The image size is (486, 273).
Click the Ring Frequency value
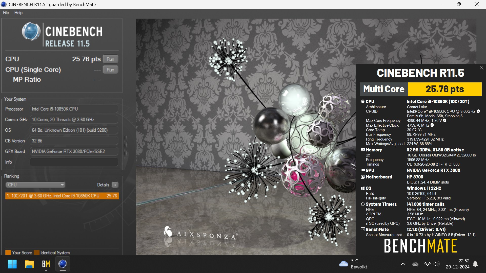(425, 139)
